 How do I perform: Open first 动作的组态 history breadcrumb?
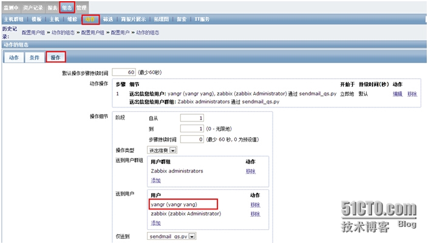pyautogui.click(x=63, y=33)
